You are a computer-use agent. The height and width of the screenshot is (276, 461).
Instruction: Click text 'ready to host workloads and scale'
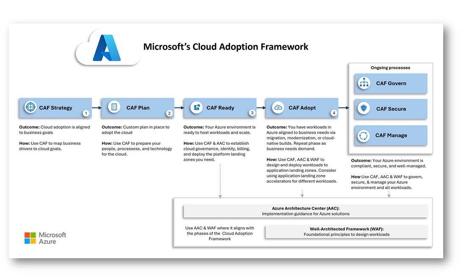point(217,132)
